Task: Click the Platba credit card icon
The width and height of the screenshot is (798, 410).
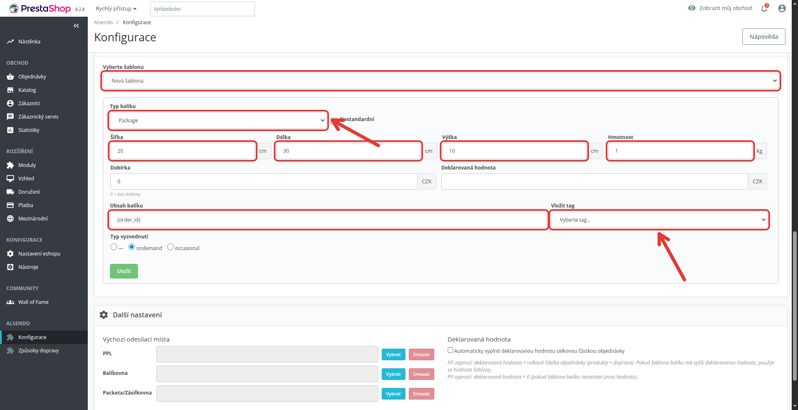Action: tap(10, 205)
